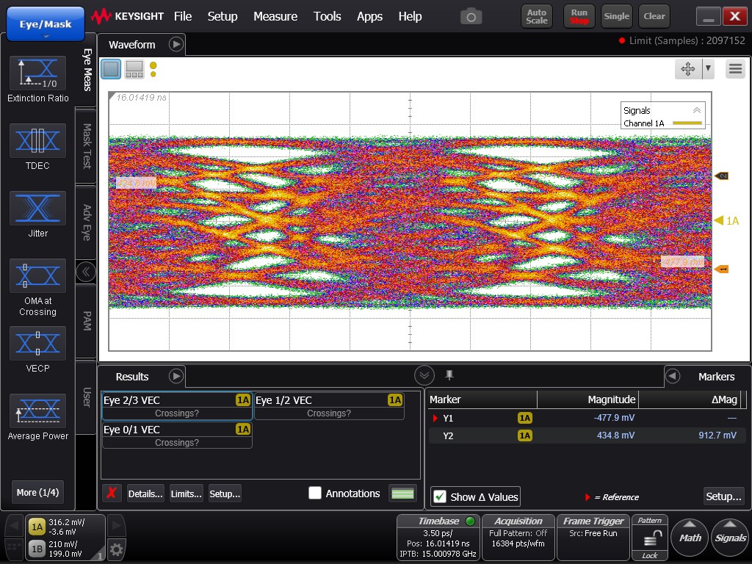Select the Average Power measurement icon

click(38, 411)
